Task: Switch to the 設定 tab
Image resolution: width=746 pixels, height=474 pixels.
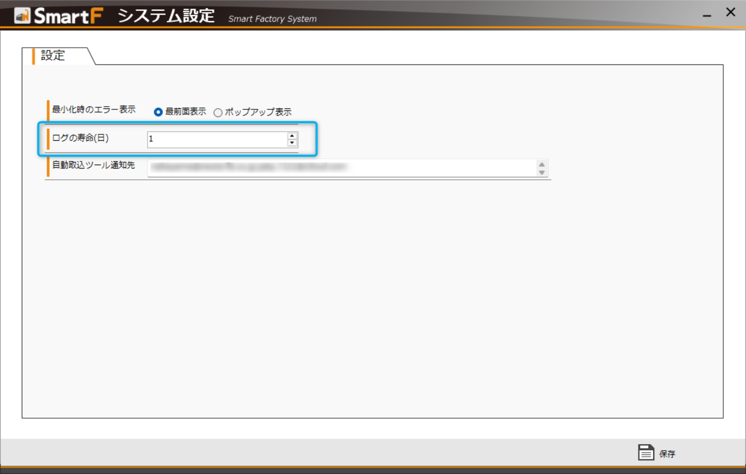Action: click(x=53, y=56)
